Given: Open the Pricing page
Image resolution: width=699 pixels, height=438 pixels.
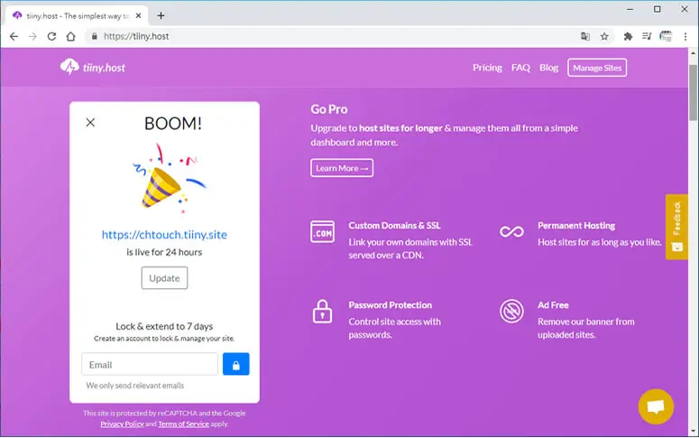Looking at the screenshot, I should pos(487,68).
